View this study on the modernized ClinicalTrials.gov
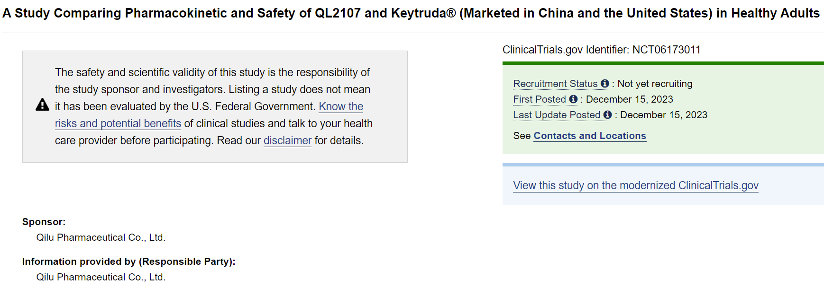The image size is (824, 288). (635, 185)
